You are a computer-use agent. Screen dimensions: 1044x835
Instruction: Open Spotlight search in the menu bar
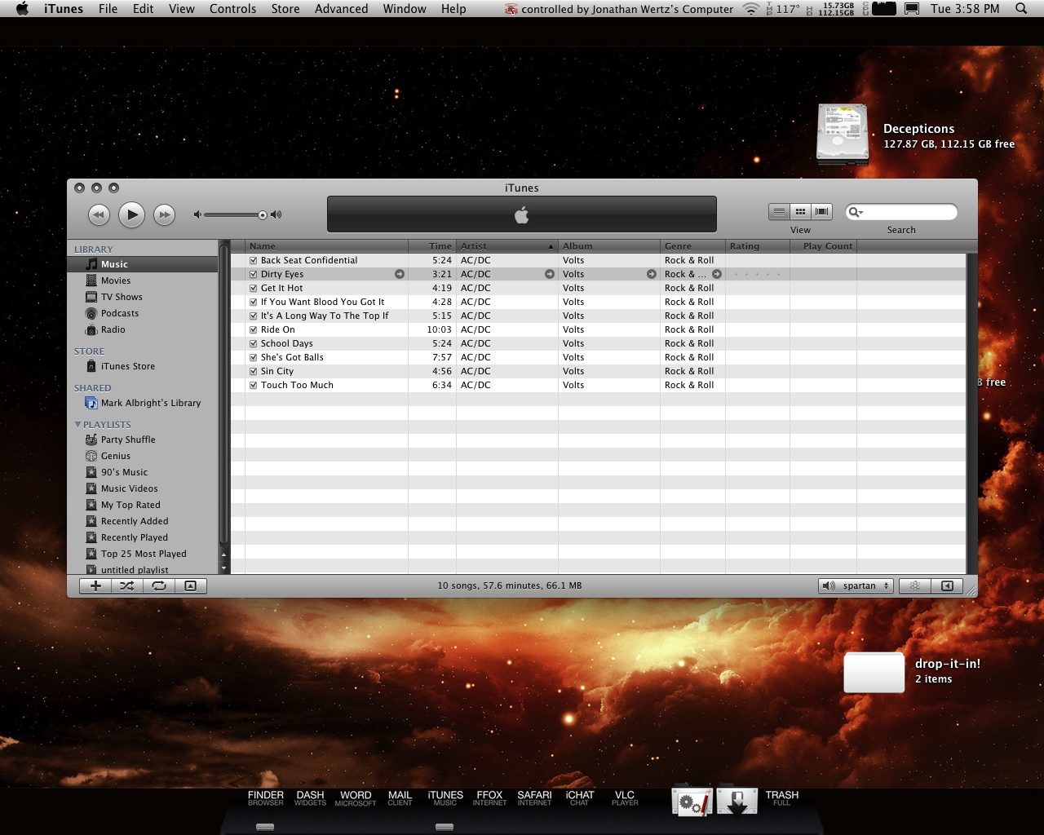point(1021,9)
